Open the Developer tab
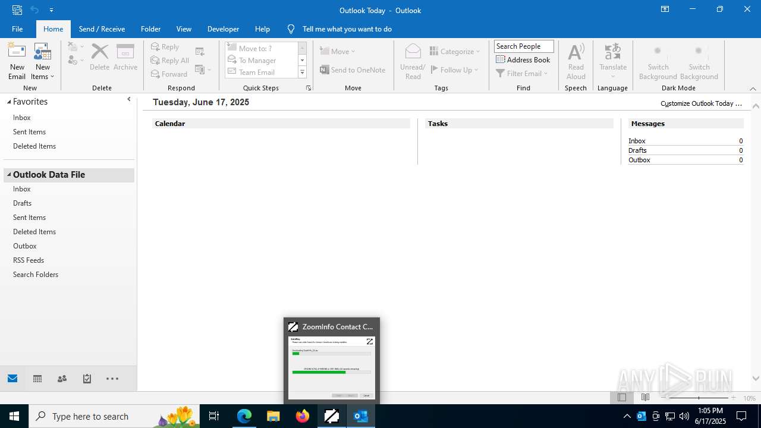The height and width of the screenshot is (428, 761). [223, 29]
